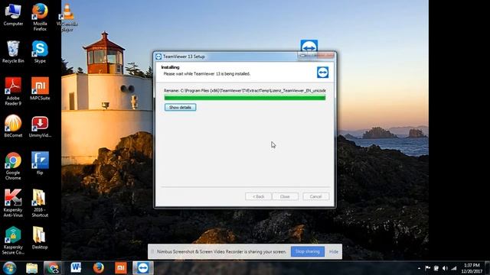490x275 pixels.
Task: Launch Kaspersky Secure Connection icon
Action: tap(13, 241)
